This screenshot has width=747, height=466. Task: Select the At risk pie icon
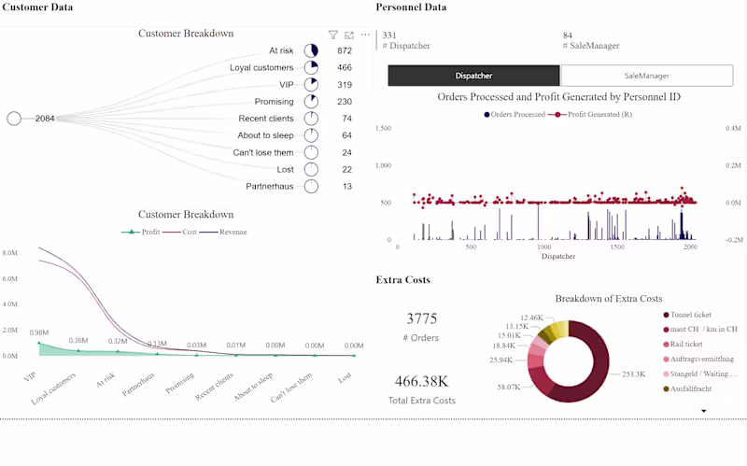click(x=311, y=50)
